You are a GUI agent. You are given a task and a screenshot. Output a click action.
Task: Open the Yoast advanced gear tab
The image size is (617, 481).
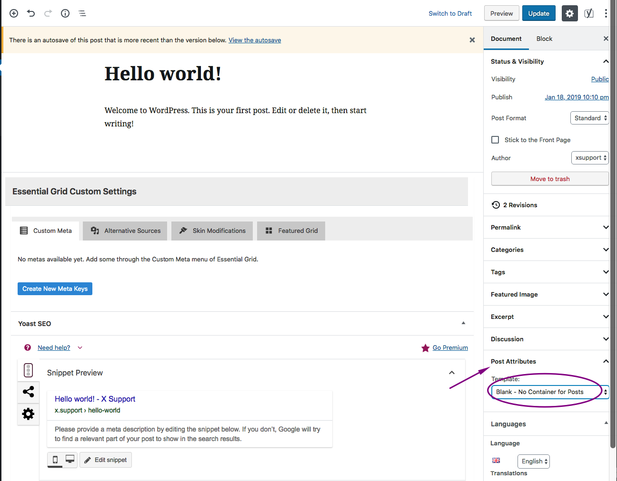pos(28,414)
